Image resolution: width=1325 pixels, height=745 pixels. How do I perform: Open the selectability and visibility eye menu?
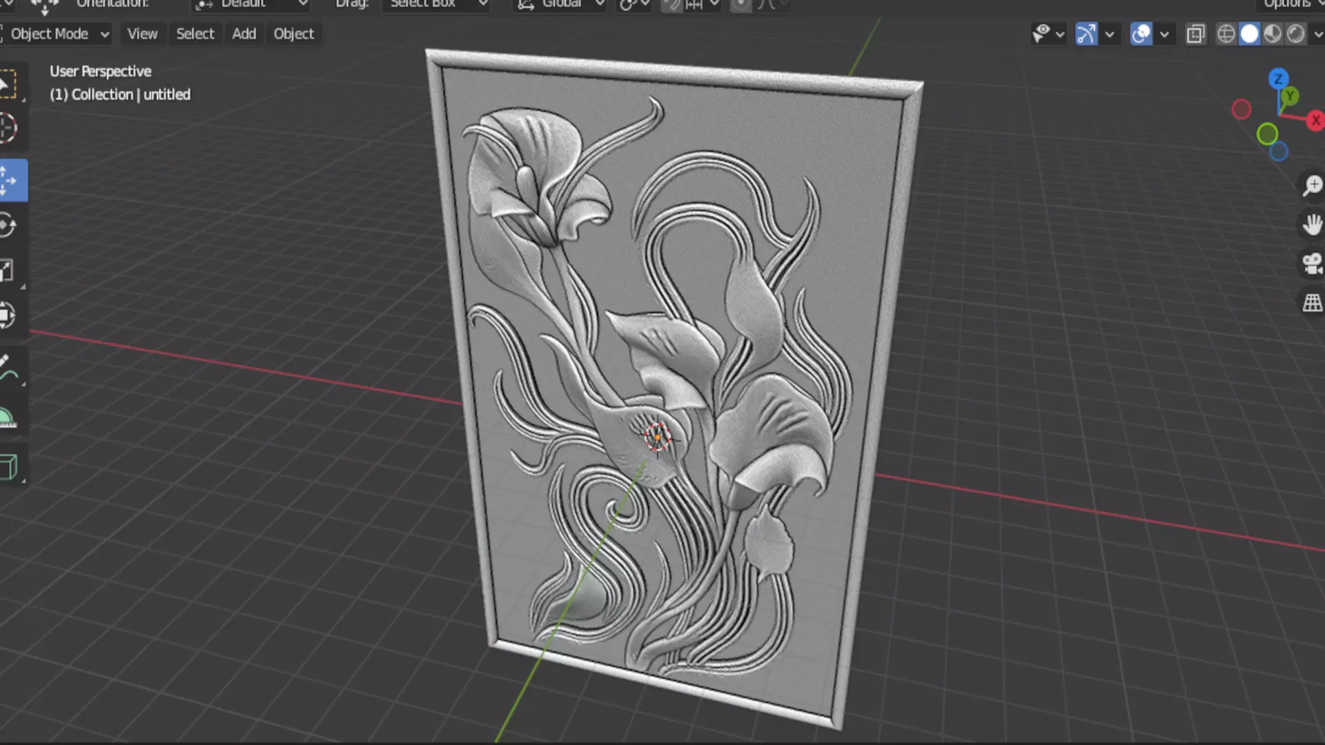1048,34
